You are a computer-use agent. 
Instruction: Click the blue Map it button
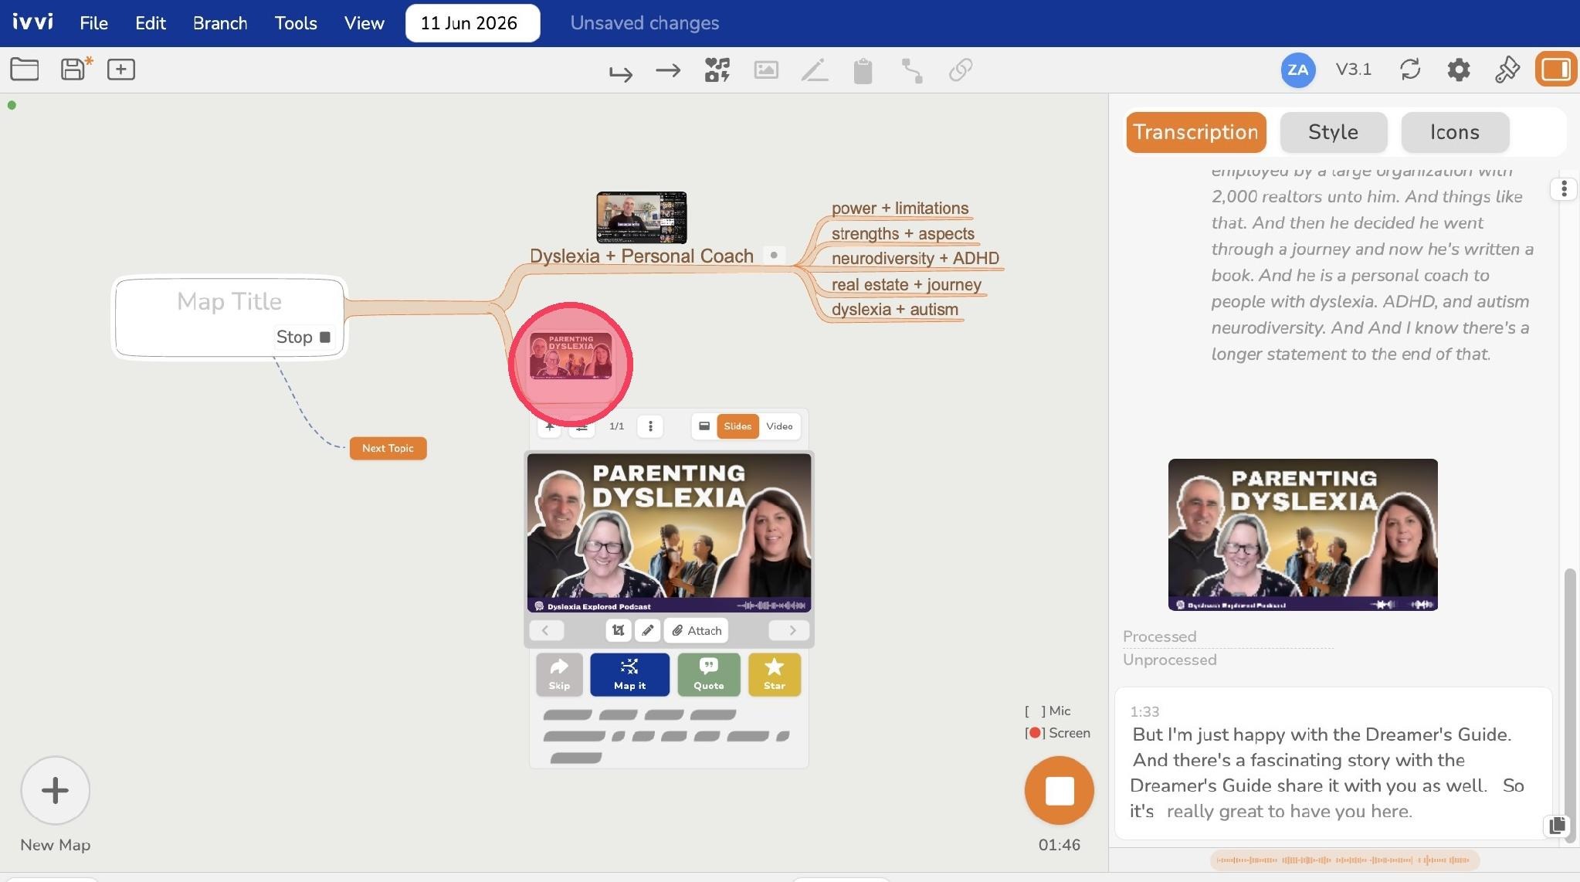(x=629, y=675)
